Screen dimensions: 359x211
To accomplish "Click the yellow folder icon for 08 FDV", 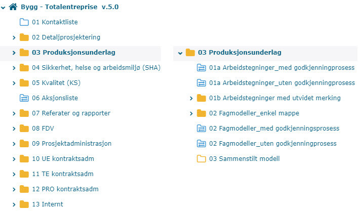I will pyautogui.click(x=24, y=128).
